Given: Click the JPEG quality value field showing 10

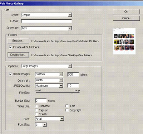Looking at the screenshot, I should [x=73, y=86].
